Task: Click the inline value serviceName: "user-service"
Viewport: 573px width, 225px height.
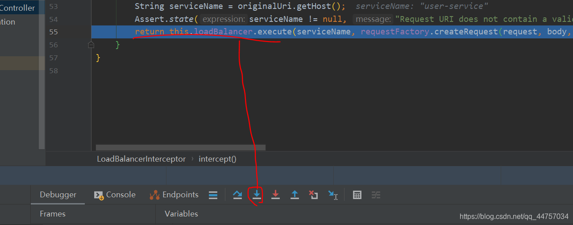Action: coord(422,6)
